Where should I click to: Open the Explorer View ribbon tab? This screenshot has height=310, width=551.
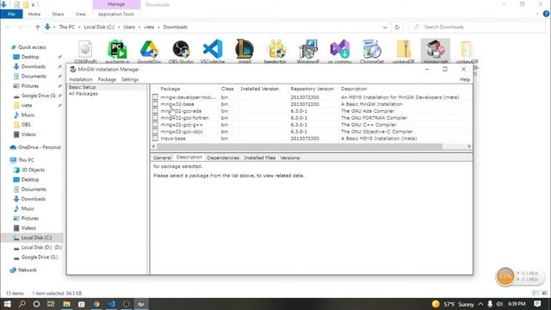click(x=80, y=14)
